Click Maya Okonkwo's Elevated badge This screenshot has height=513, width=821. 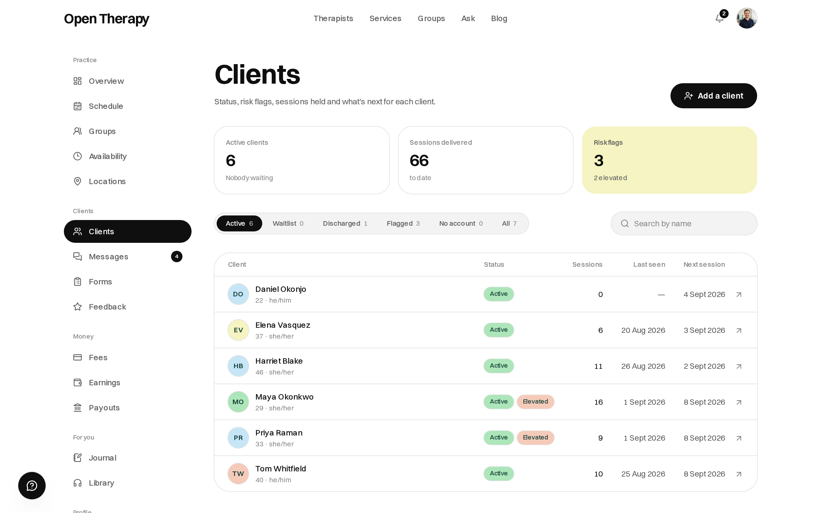click(x=535, y=402)
